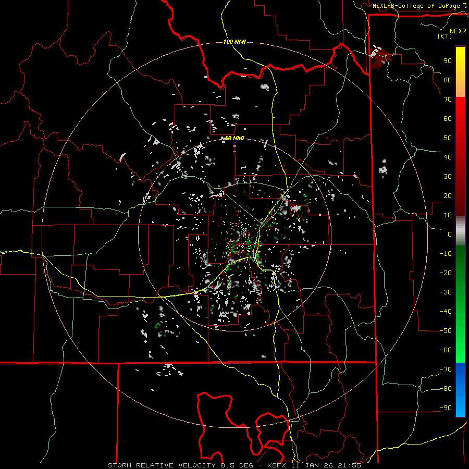Image resolution: width=469 pixels, height=469 pixels.
Task: Click the dark red velocity echo patch
Action: point(380,57)
